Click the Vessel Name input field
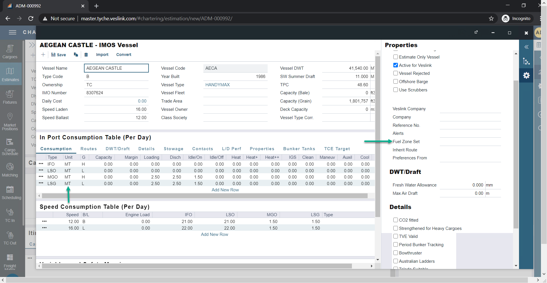 116,68
